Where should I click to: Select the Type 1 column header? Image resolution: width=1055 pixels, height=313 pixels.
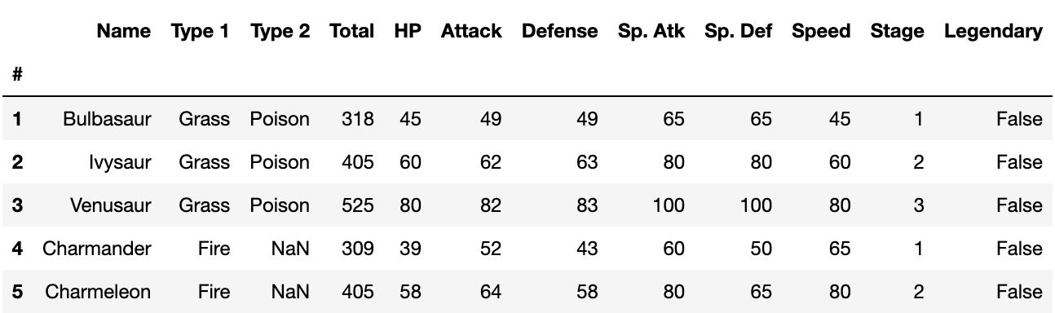[x=200, y=32]
